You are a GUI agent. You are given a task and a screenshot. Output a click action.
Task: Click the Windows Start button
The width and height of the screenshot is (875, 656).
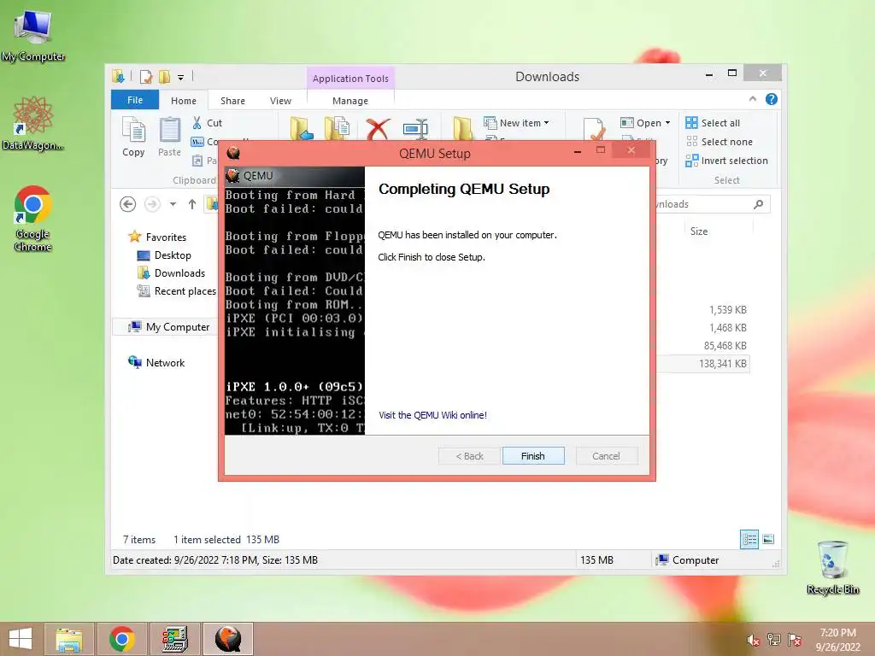[x=21, y=639]
